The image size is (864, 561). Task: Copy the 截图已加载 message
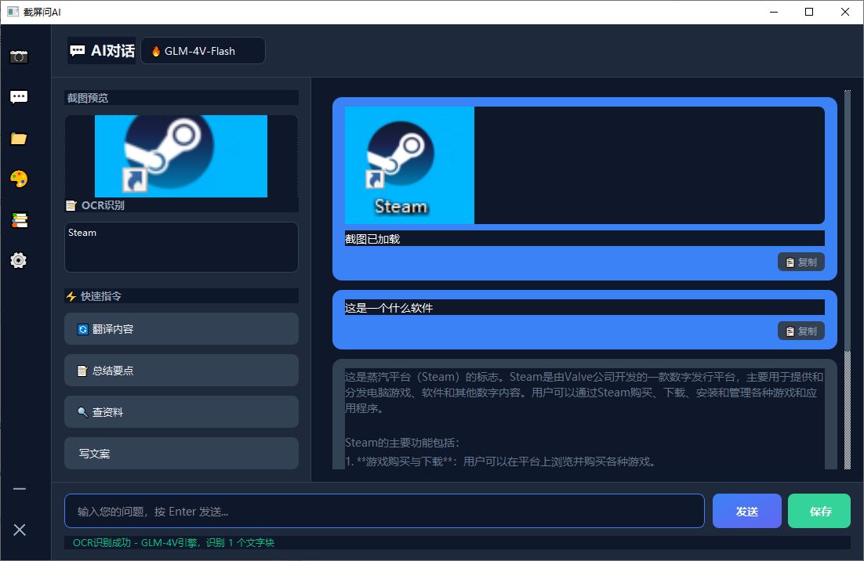click(801, 262)
